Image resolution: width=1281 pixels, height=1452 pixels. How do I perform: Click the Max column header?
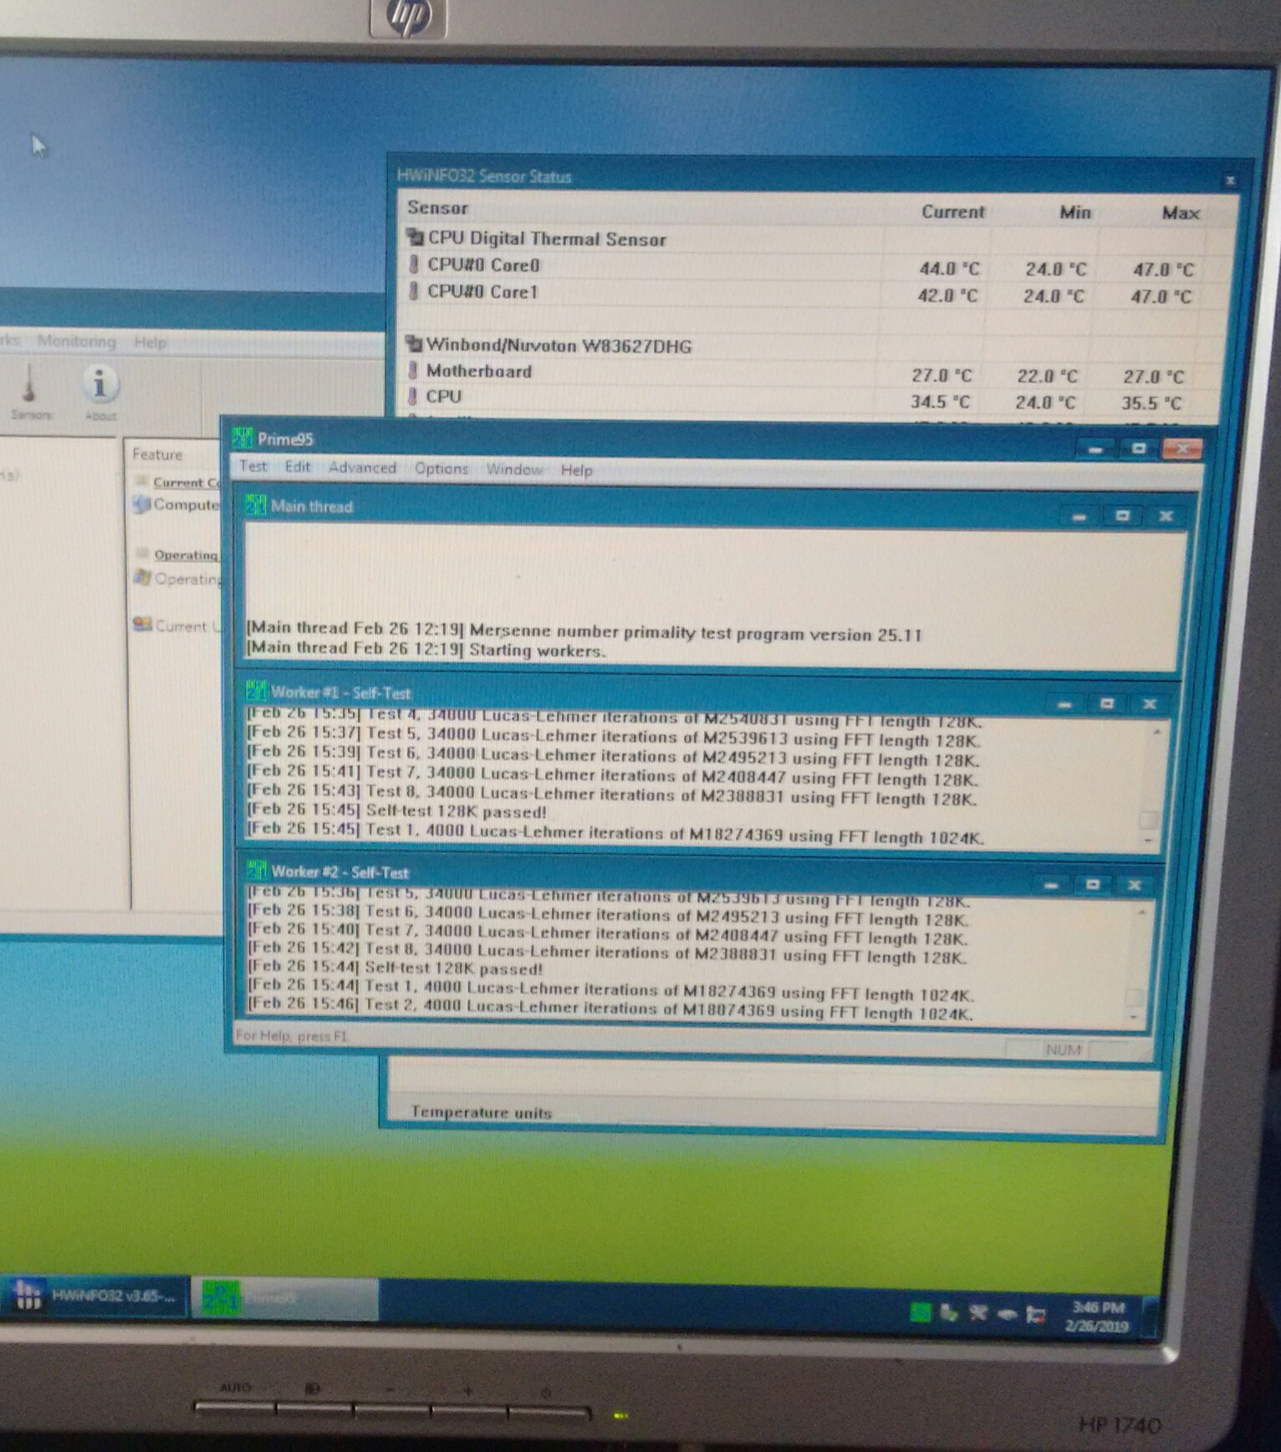pyautogui.click(x=1181, y=212)
